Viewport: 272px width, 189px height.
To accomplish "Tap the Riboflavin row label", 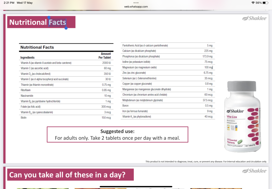I will click(x=26, y=90).
